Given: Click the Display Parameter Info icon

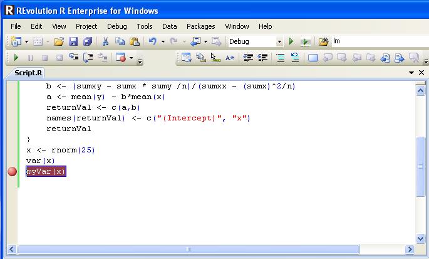Looking at the screenshot, I should click(x=201, y=58).
